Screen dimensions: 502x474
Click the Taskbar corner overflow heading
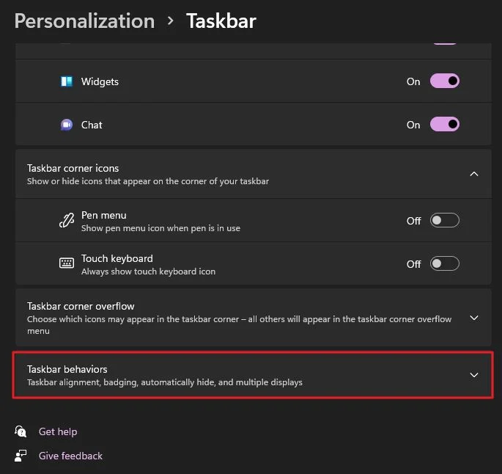81,306
